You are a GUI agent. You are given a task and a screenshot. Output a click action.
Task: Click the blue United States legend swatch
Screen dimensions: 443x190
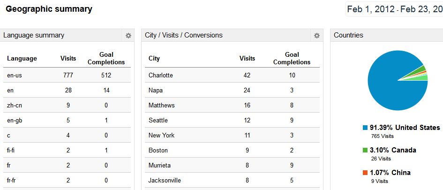[x=365, y=128]
